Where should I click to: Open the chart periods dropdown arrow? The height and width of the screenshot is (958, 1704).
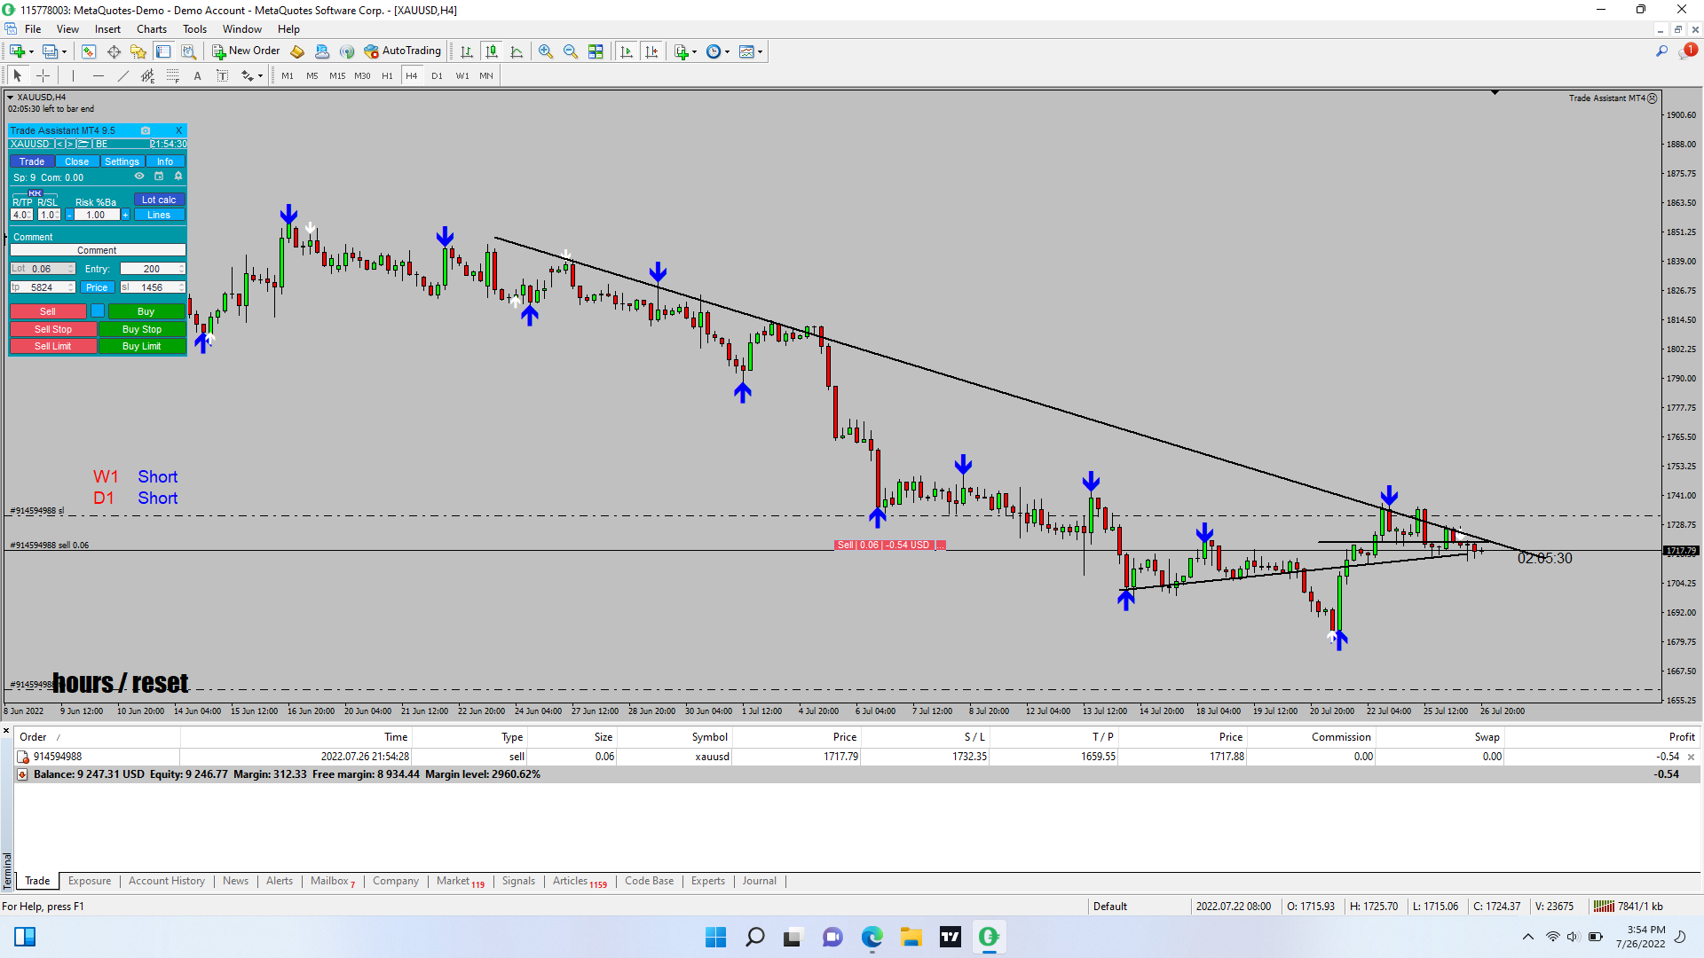pos(728,51)
